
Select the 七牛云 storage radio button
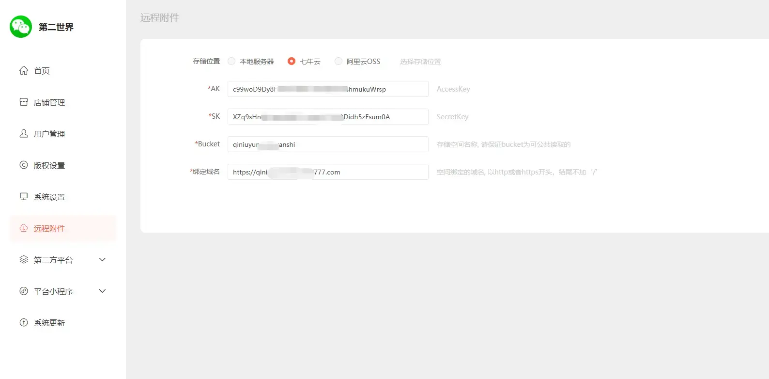click(x=292, y=62)
